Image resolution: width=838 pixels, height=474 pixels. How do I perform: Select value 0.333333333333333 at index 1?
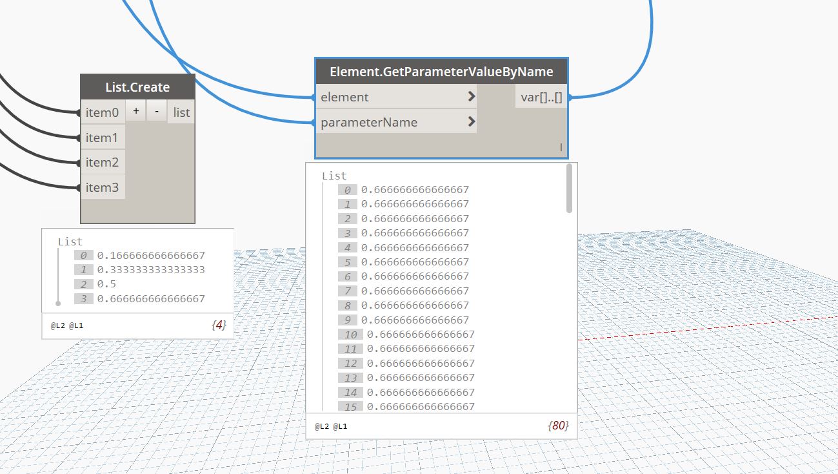tap(151, 270)
